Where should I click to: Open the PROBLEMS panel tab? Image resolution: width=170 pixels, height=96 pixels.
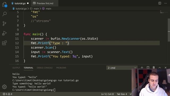(x=61, y=68)
